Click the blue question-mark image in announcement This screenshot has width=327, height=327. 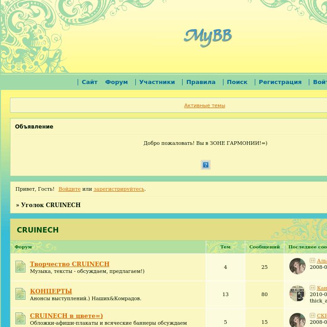(x=206, y=165)
